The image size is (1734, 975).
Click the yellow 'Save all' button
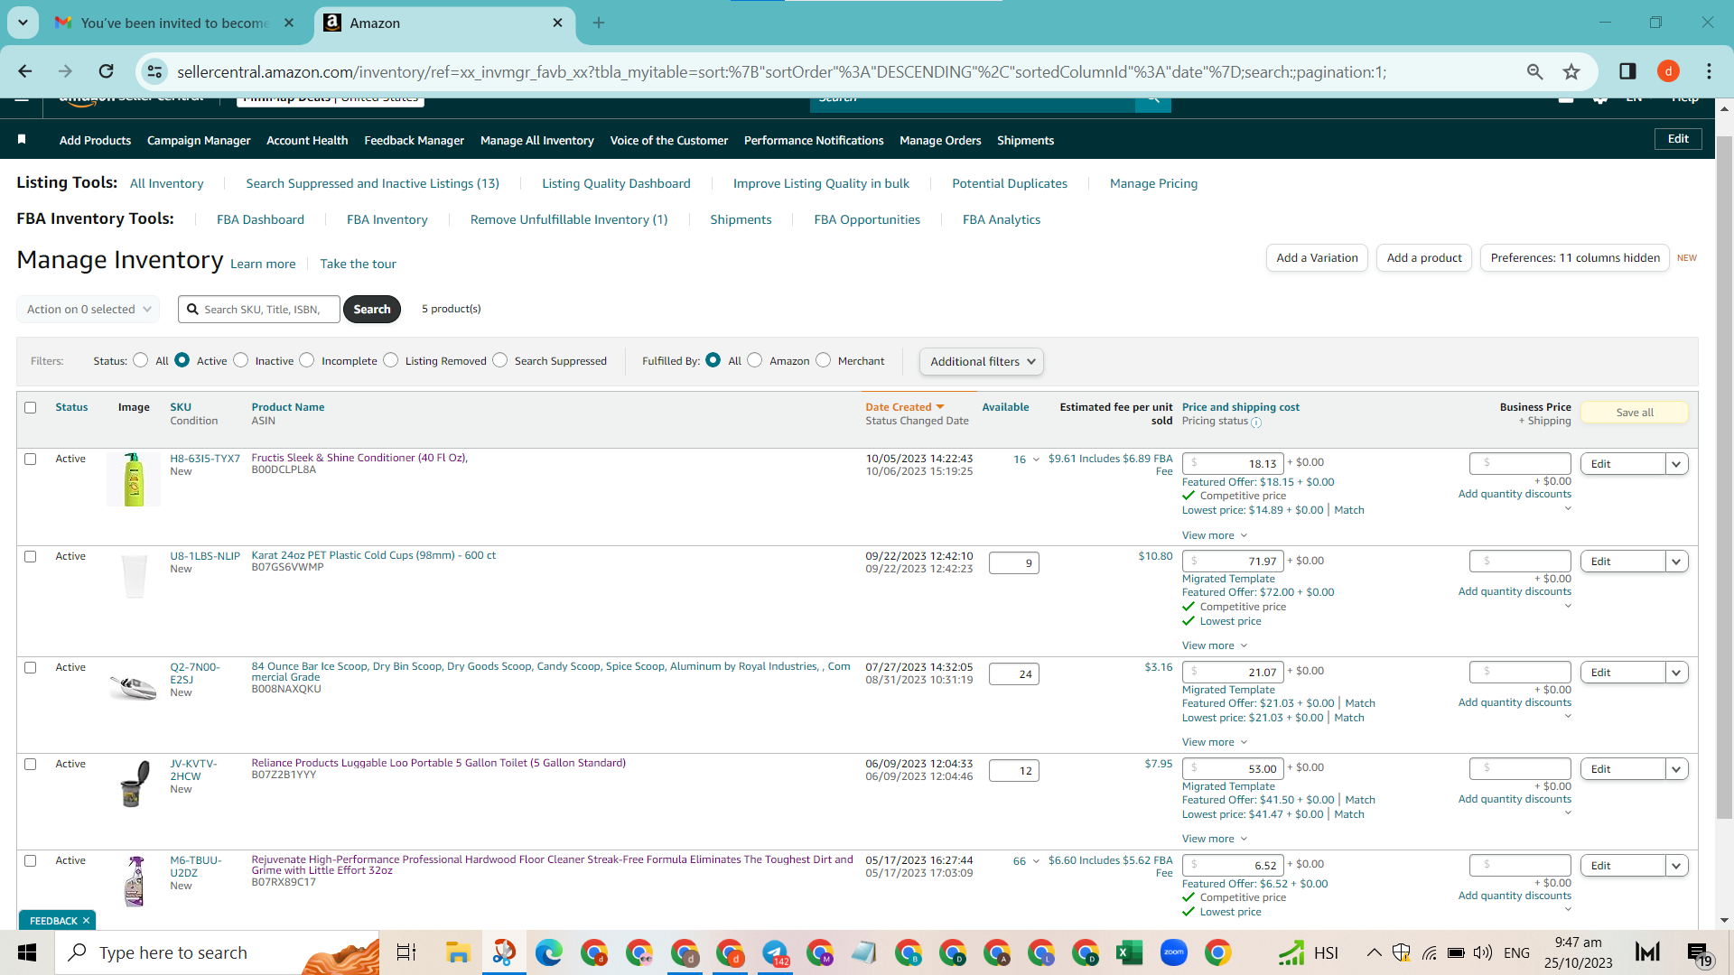(1635, 413)
